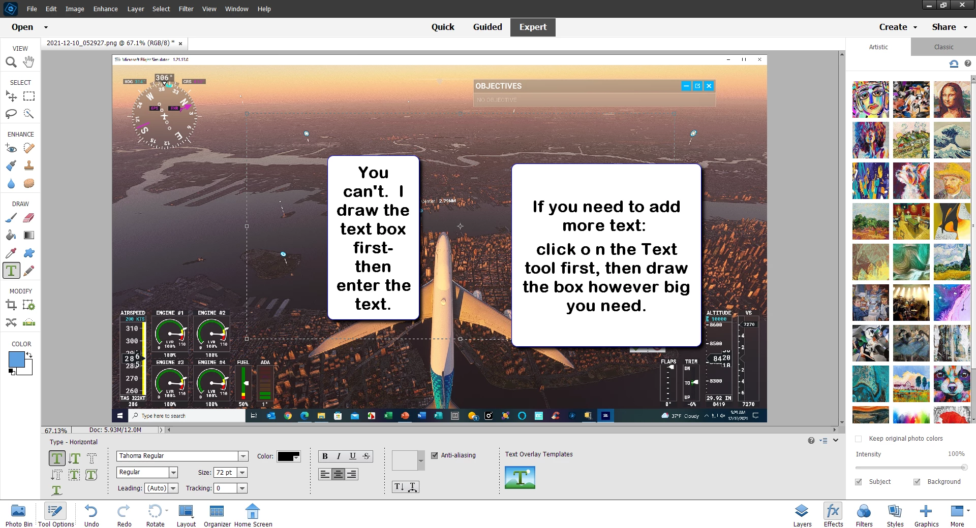
Task: Toggle Bold text style
Action: [325, 456]
